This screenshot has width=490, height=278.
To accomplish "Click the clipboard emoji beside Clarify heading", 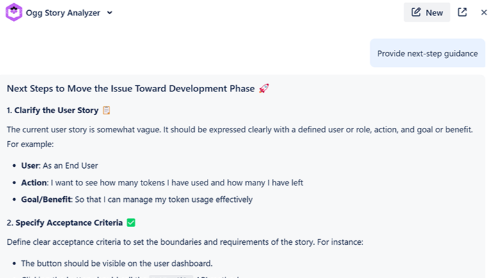I will [x=106, y=110].
